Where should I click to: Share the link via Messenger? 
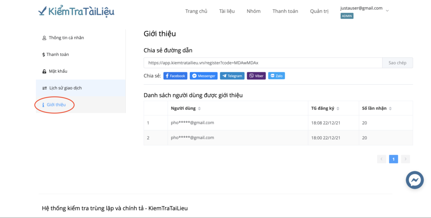(x=204, y=76)
